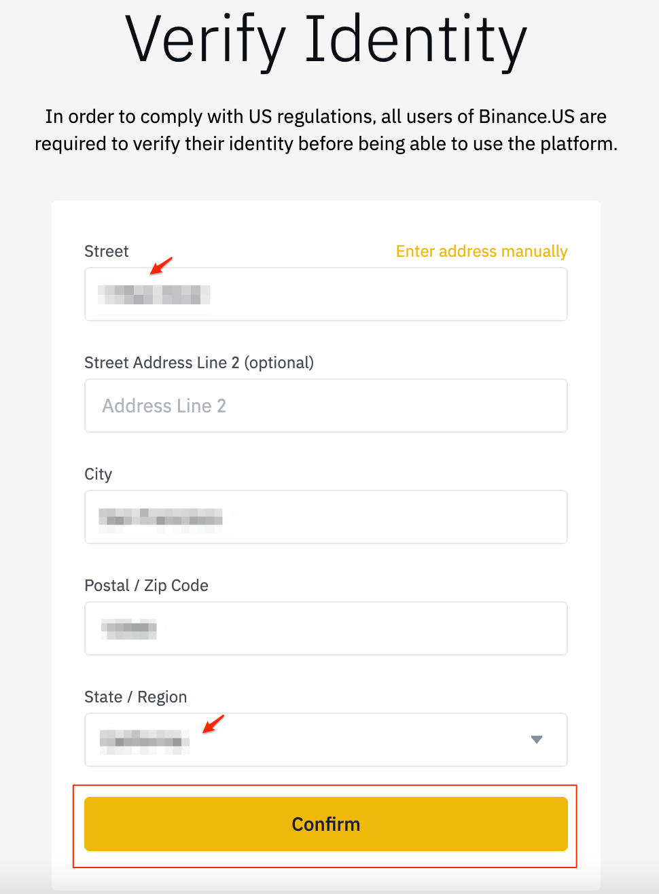The width and height of the screenshot is (659, 894).
Task: Click the red arrow above Street field
Action: [161, 266]
